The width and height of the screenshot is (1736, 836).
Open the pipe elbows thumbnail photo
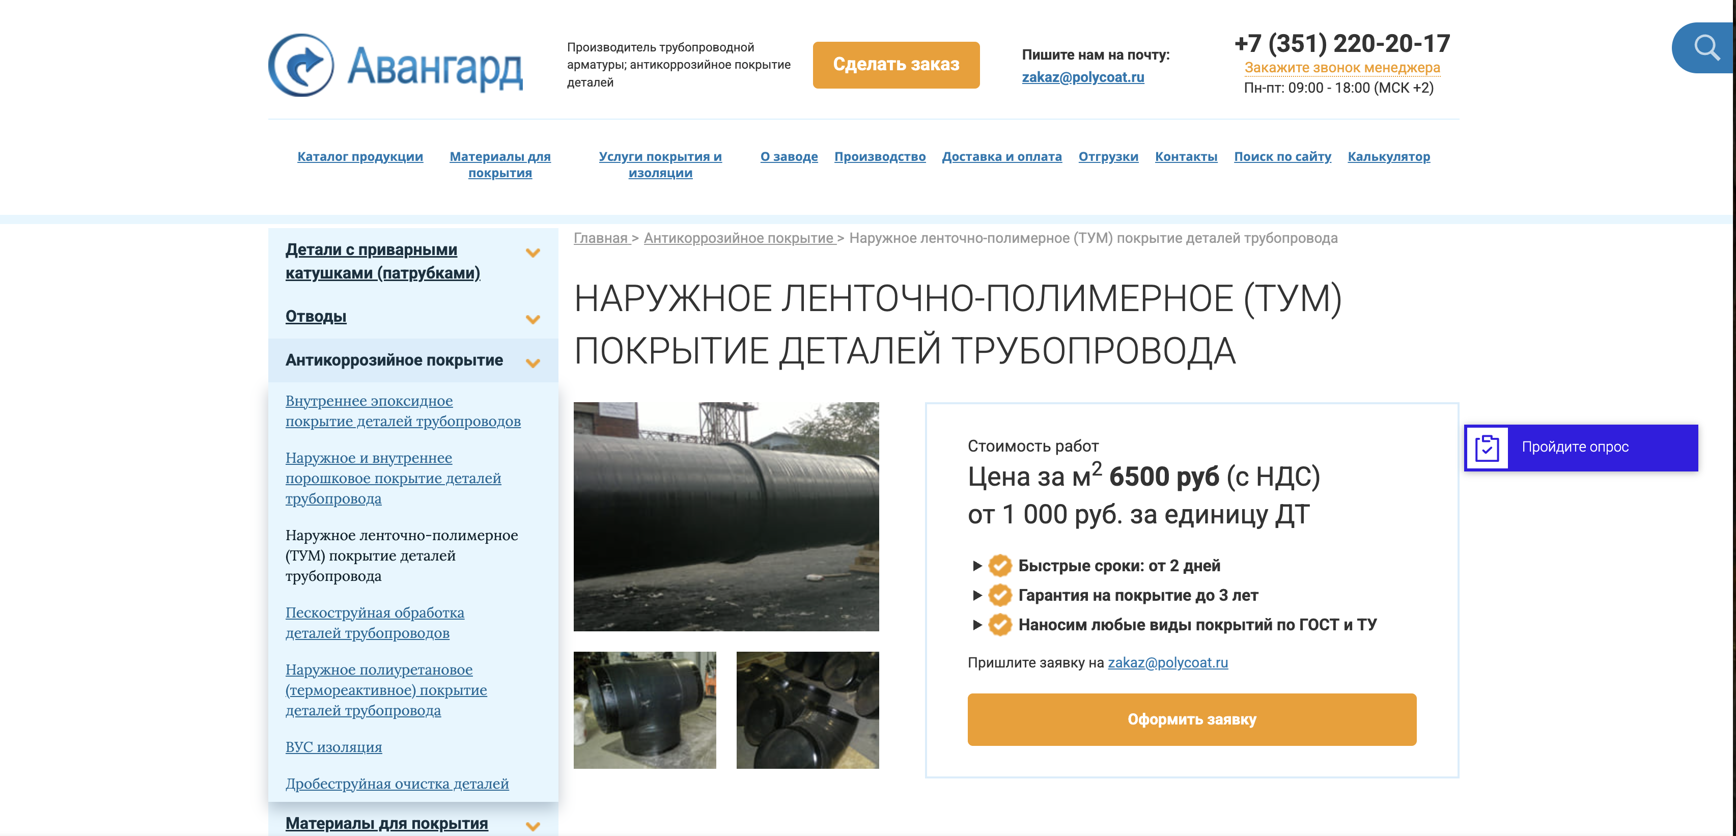coord(807,710)
